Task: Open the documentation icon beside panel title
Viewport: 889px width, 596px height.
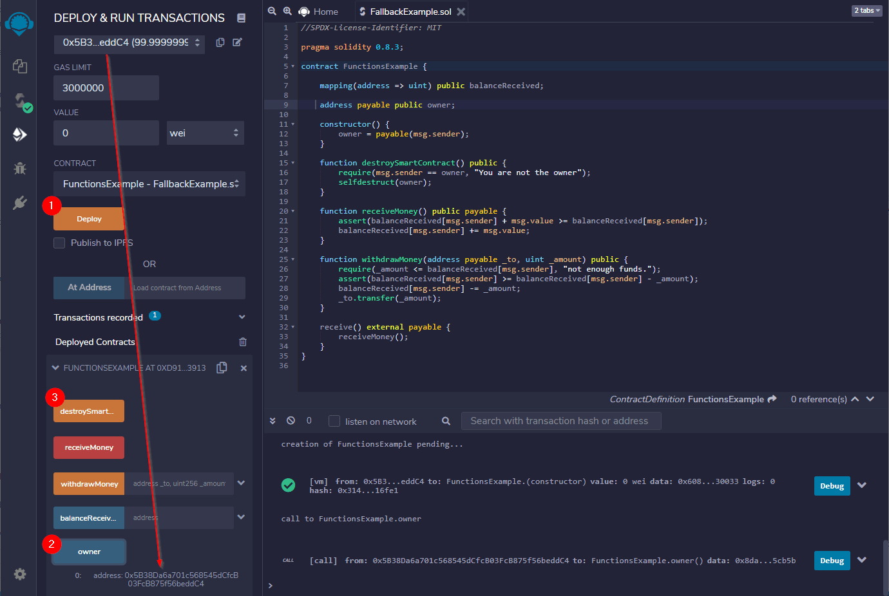Action: (241, 18)
